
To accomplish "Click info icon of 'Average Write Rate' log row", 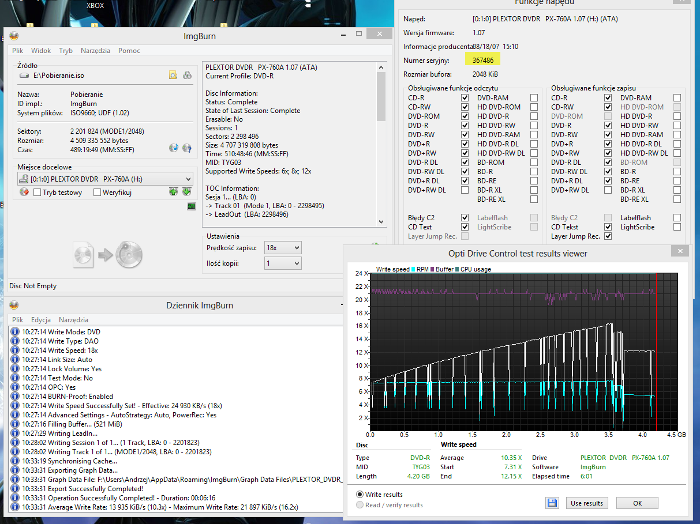I will (x=16, y=507).
